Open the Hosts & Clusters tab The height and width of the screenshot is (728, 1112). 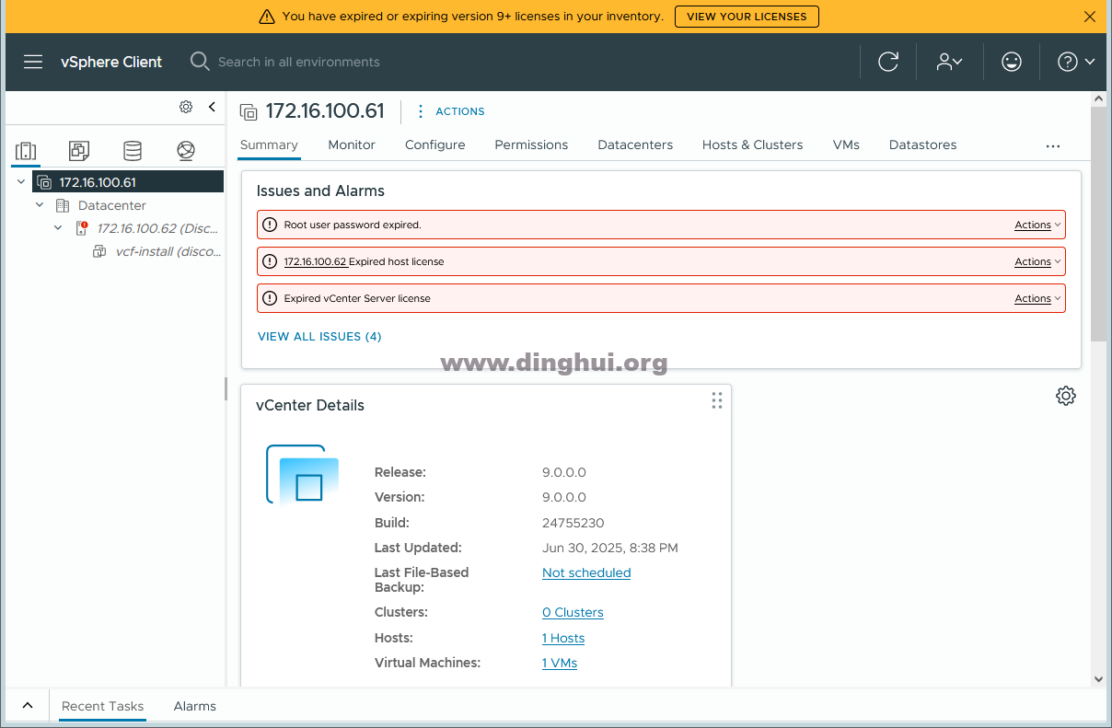click(x=752, y=144)
